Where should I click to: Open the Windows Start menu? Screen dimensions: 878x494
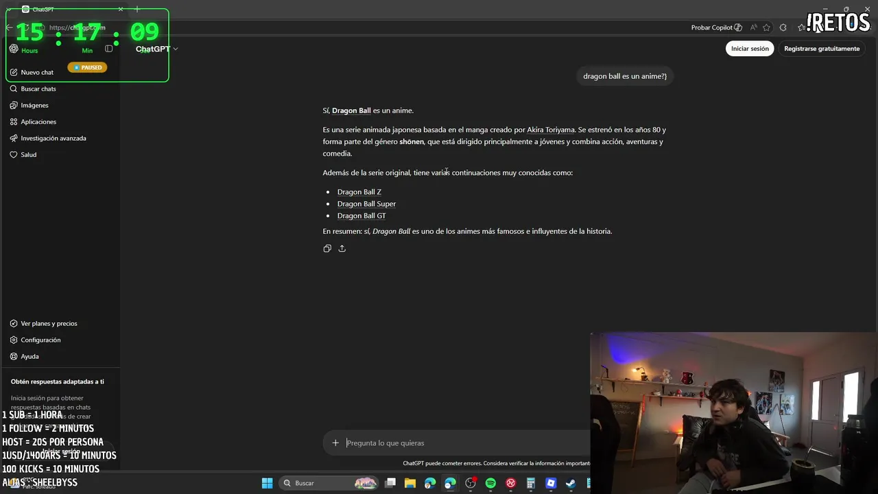coord(268,483)
